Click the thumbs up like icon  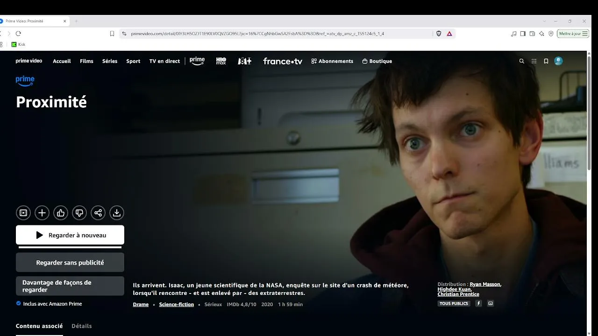pyautogui.click(x=61, y=213)
